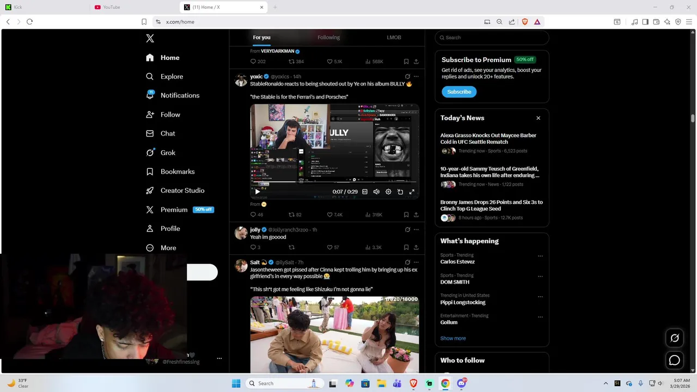Open the Follow section

point(163,114)
